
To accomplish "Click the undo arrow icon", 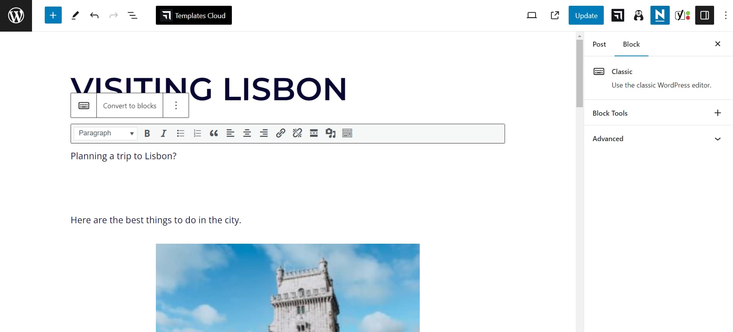I will [94, 15].
